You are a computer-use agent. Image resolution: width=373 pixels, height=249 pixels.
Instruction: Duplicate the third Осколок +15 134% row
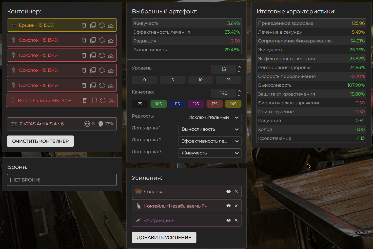(93, 70)
